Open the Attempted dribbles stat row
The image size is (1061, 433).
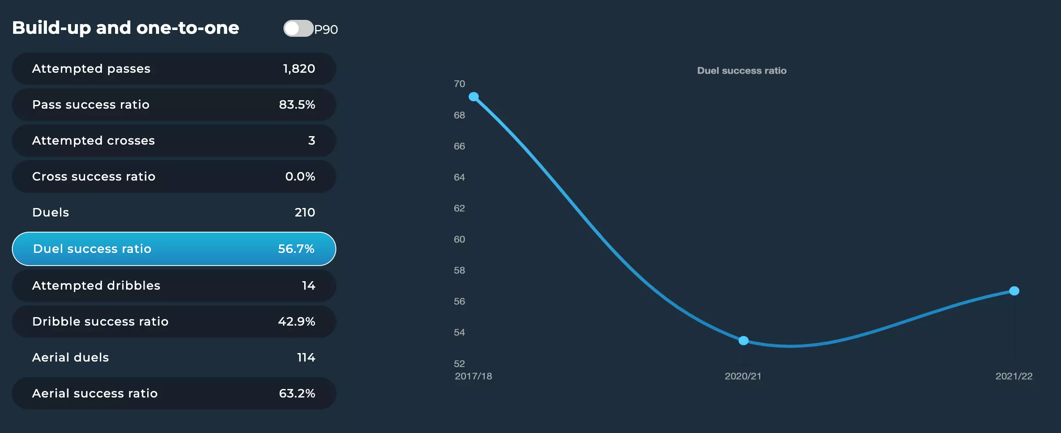click(x=174, y=285)
